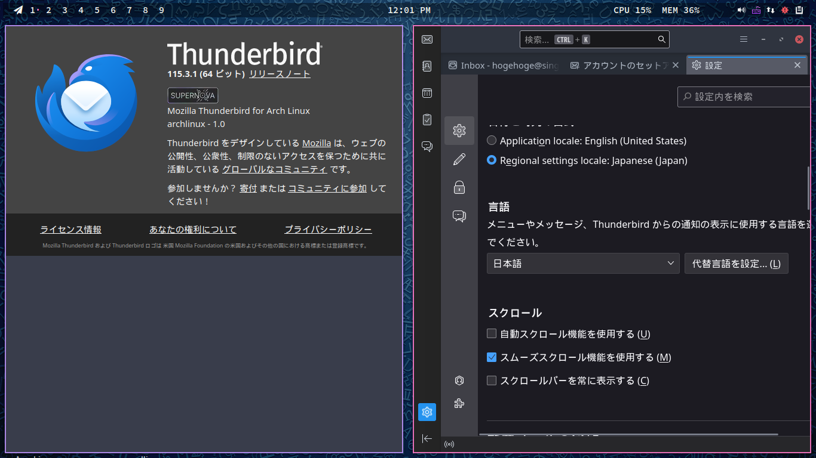Click the red bug tray icon

pyautogui.click(x=785, y=10)
